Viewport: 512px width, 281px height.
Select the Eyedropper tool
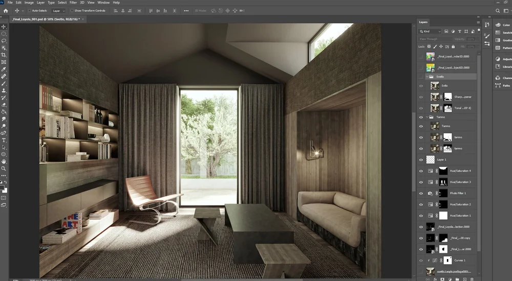pos(4,69)
